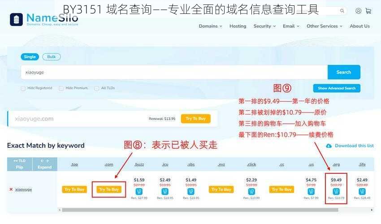Click the xiaoyuge keyword row link

23,190
